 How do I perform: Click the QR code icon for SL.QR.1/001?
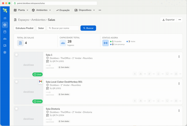tap(48, 88)
